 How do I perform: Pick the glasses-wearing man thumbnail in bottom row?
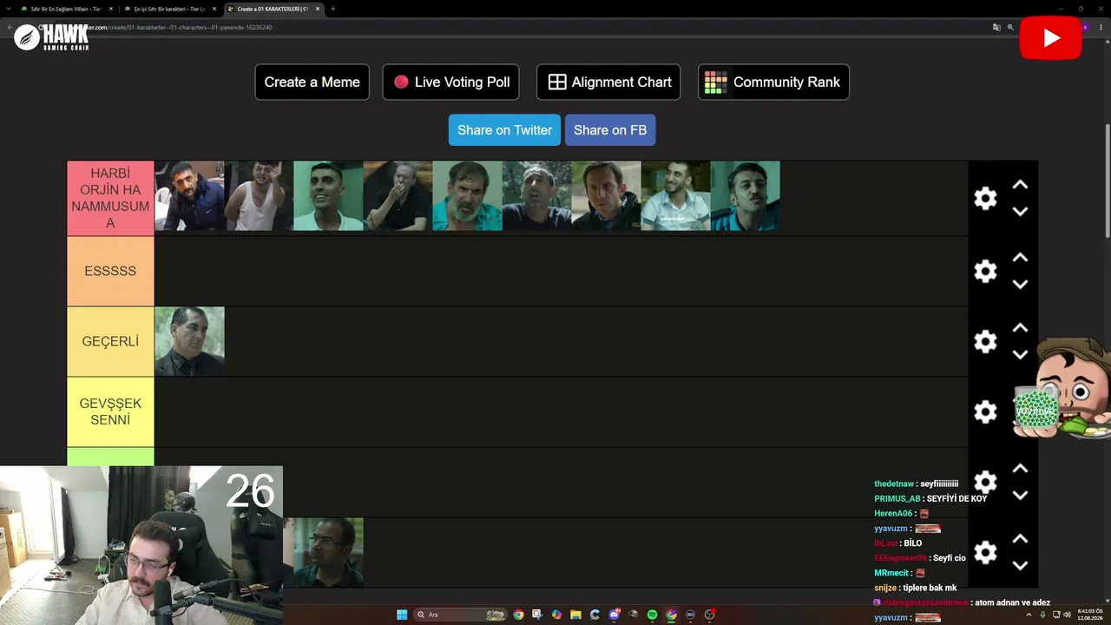coord(328,553)
